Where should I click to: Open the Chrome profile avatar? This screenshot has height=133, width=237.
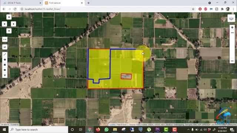click(228, 9)
